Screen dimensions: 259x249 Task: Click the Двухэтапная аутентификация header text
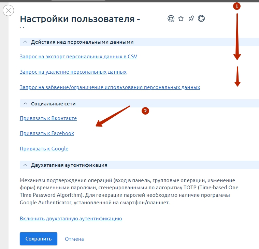click(69, 165)
